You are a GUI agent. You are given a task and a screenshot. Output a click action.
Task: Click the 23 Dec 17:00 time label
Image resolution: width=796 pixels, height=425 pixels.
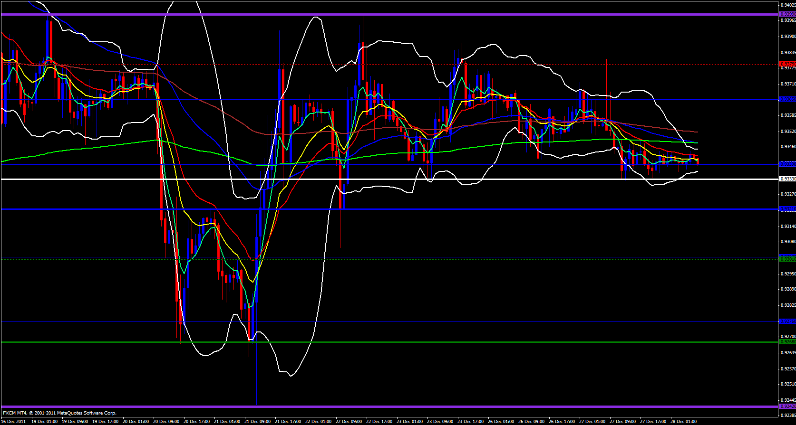(x=471, y=421)
